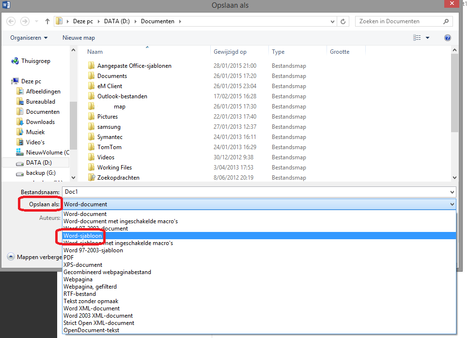Open the recent locations dropdown arrow
468x338 pixels.
36,21
